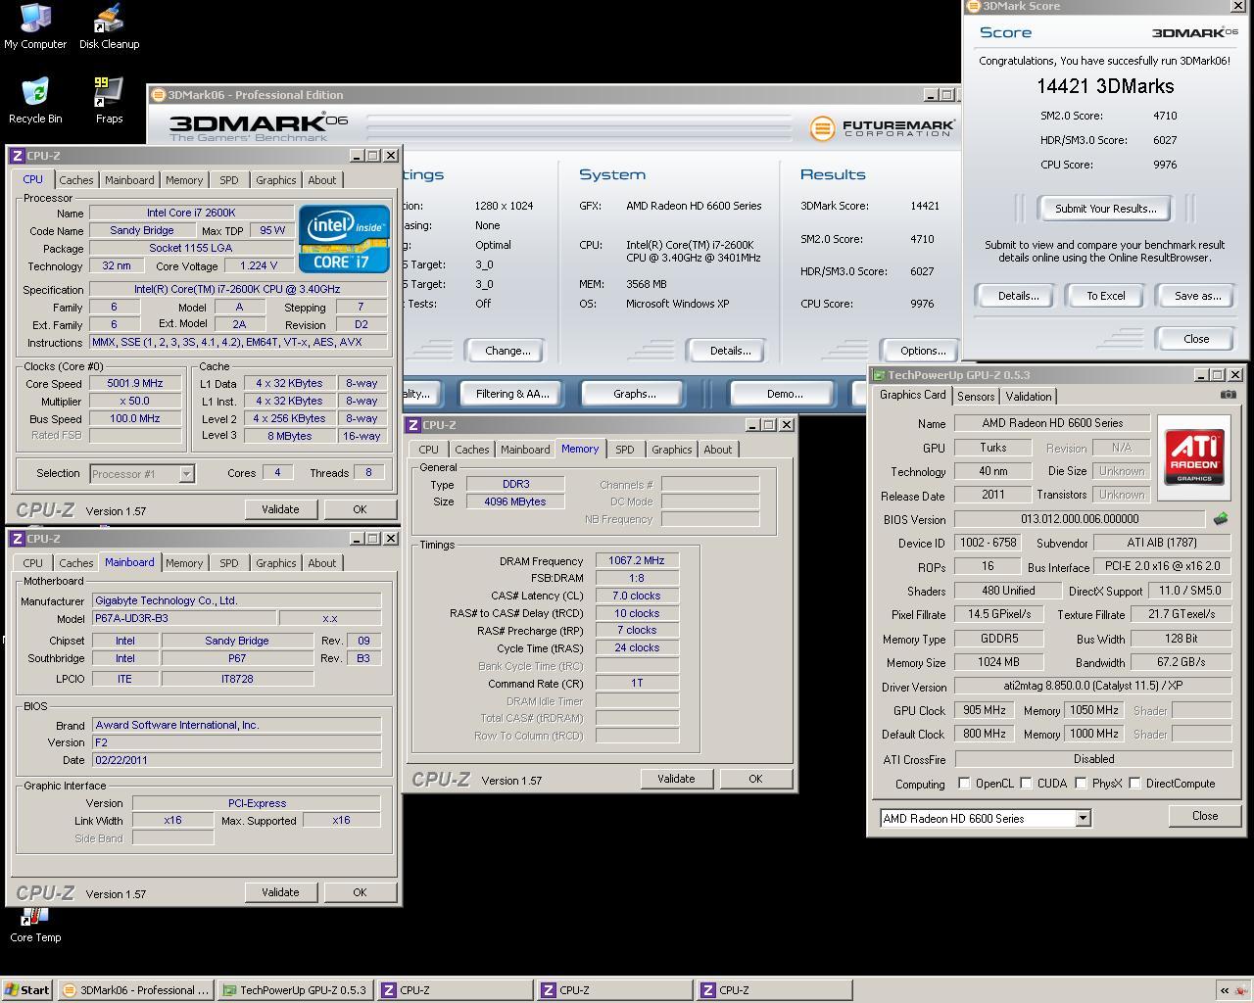This screenshot has height=1003, width=1254.
Task: Click Close button in GPU-Z window
Action: [1205, 816]
